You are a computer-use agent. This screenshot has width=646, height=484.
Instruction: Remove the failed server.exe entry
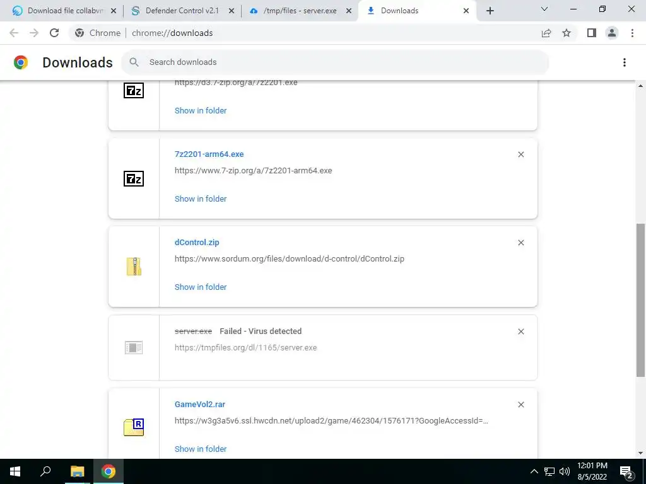(x=520, y=331)
